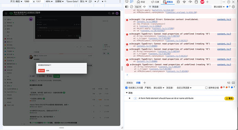The width and height of the screenshot is (238, 130).
Task: Collapse last TypeError with count 2
Action: pyautogui.click(x=131, y=64)
